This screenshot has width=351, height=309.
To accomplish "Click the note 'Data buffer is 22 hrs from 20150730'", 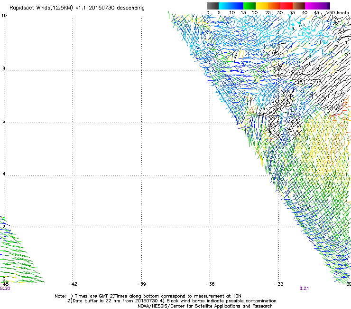I will pyautogui.click(x=115, y=301).
